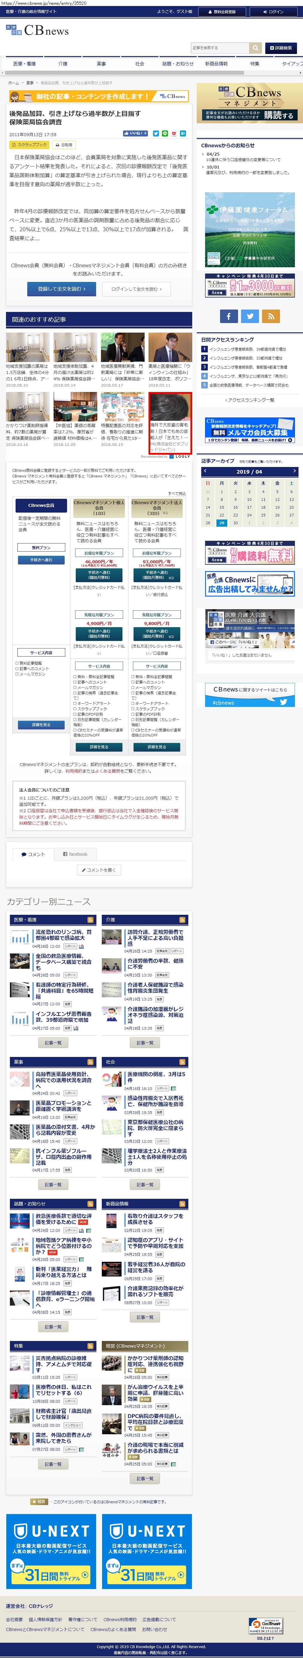Click RSS icon for 話題・お知らせ category
Image resolution: width=303 pixels, height=1658 pixels.
click(x=90, y=1204)
